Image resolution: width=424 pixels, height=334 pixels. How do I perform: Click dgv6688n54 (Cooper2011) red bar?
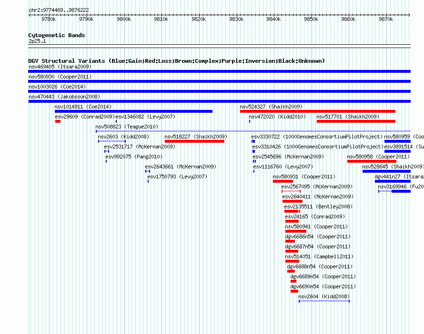pos(291,271)
